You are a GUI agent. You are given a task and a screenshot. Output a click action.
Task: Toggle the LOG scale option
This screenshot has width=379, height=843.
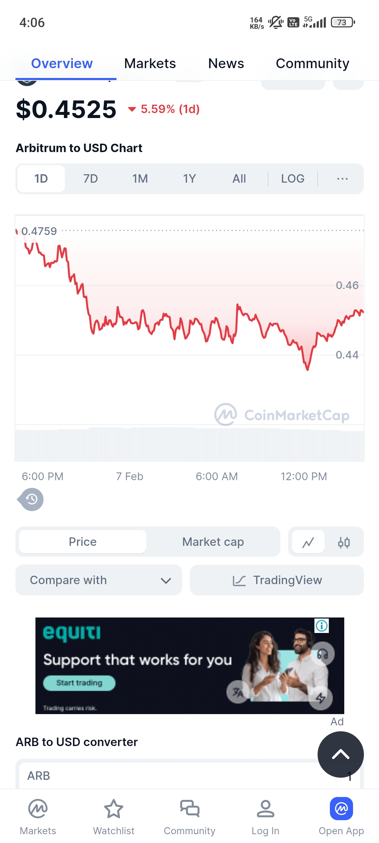coord(293,179)
